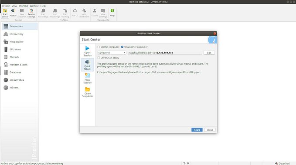Choose New Session in Start Center
Viewport: 296px width, 165px height.
[x=87, y=78]
